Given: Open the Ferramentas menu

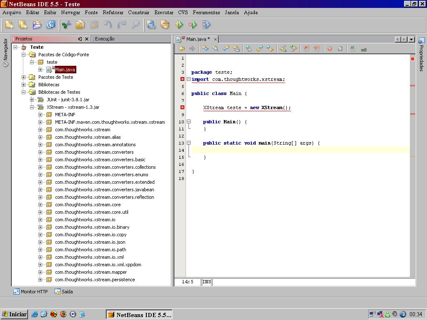Looking at the screenshot, I should tap(206, 12).
